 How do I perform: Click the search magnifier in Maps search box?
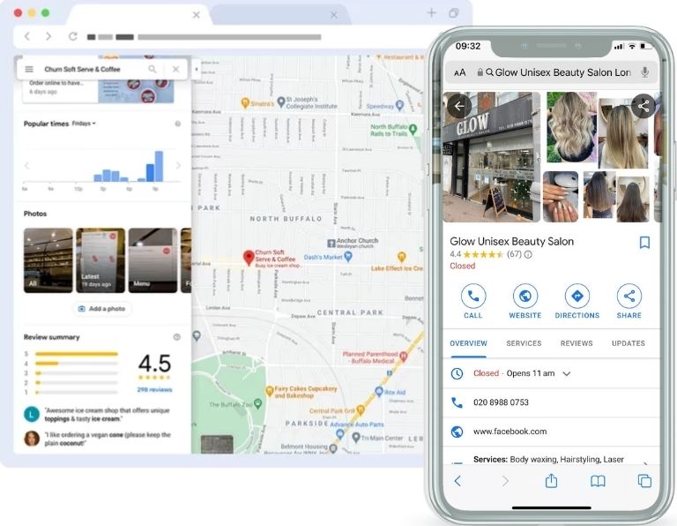click(153, 69)
